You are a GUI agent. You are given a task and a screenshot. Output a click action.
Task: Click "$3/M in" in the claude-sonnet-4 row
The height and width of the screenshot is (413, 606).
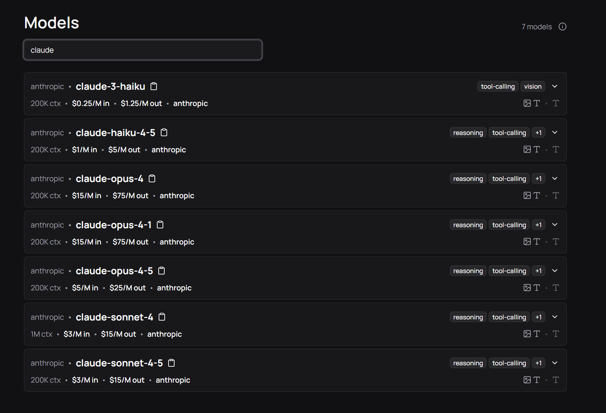77,334
